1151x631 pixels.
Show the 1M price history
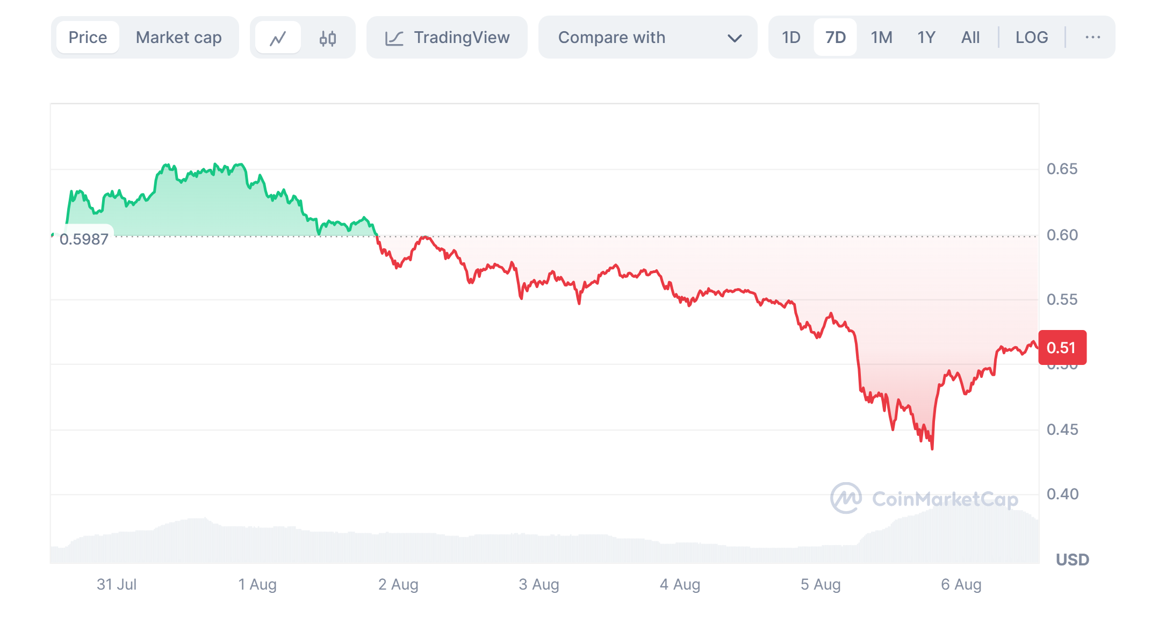point(881,38)
